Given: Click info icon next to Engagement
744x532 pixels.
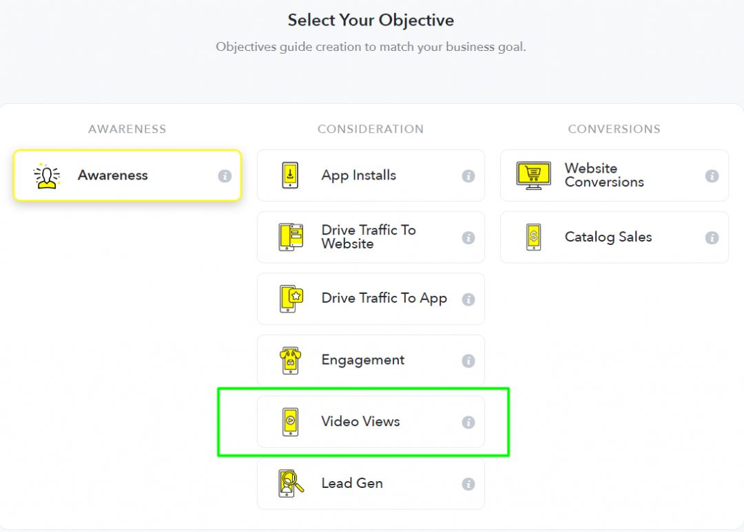Looking at the screenshot, I should click(x=468, y=361).
